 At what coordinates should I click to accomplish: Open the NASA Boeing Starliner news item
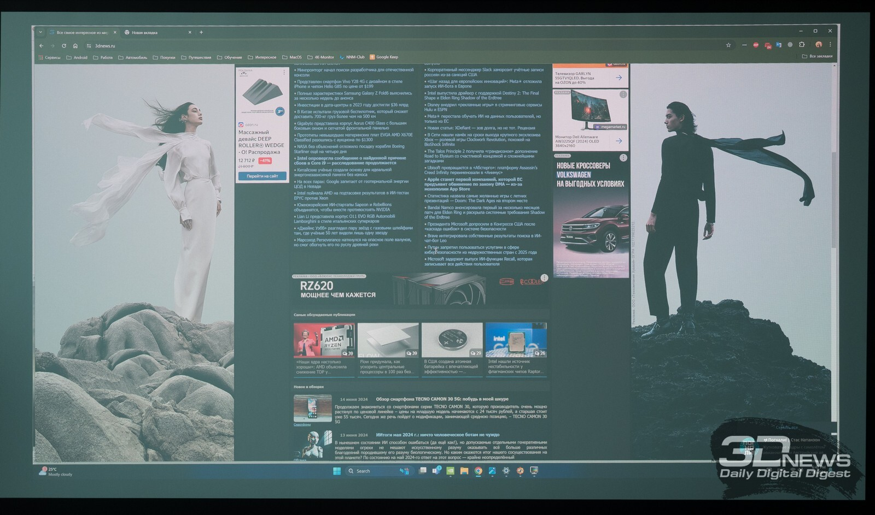pyautogui.click(x=350, y=149)
